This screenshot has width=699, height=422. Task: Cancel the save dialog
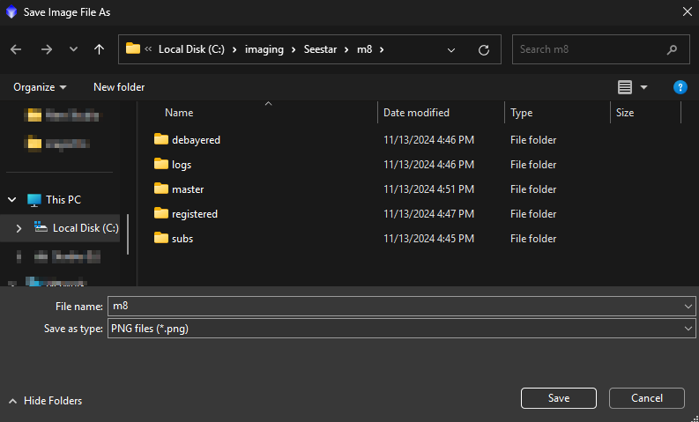646,398
